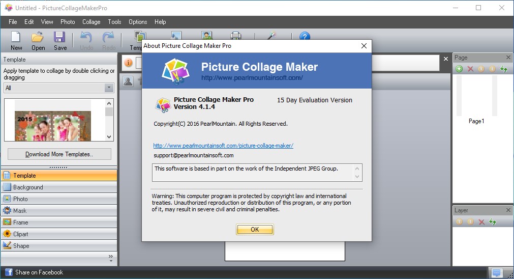The image size is (514, 279).
Task: Close the Page panel
Action: point(508,58)
